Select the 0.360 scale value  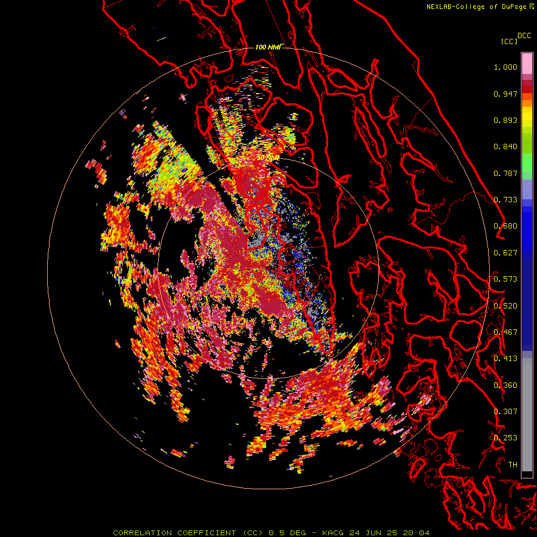click(x=505, y=385)
